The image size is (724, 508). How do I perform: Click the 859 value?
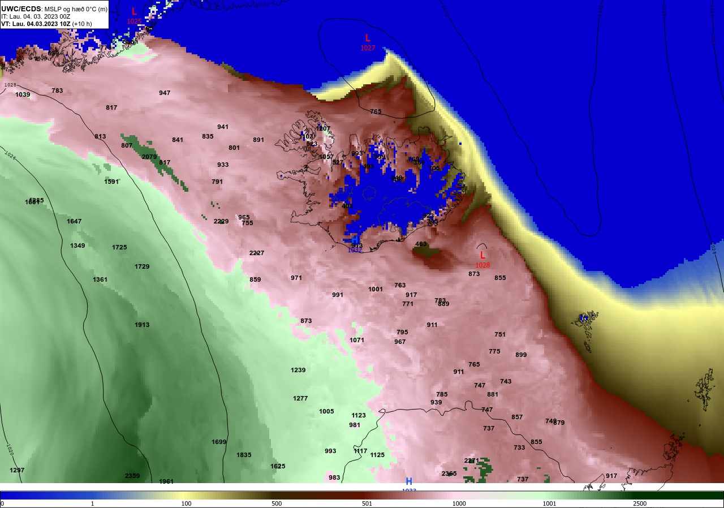point(255,279)
